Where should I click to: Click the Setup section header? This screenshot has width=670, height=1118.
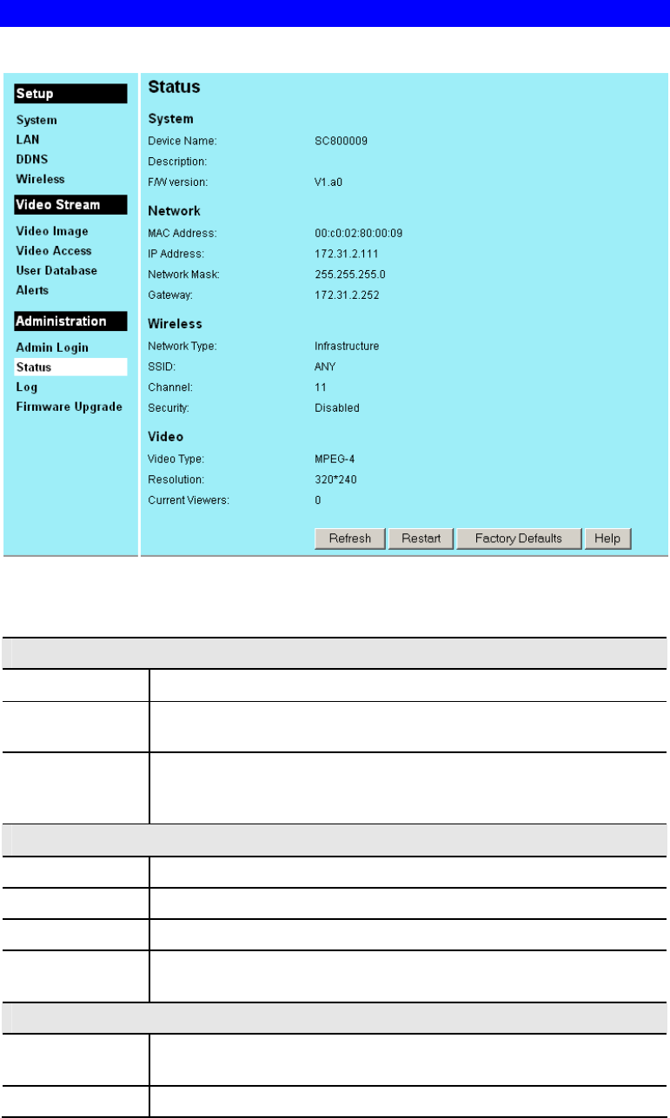pyautogui.click(x=70, y=94)
